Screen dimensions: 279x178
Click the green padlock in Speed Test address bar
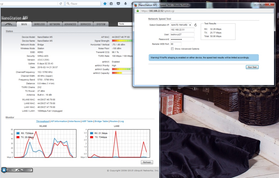pos(138,11)
